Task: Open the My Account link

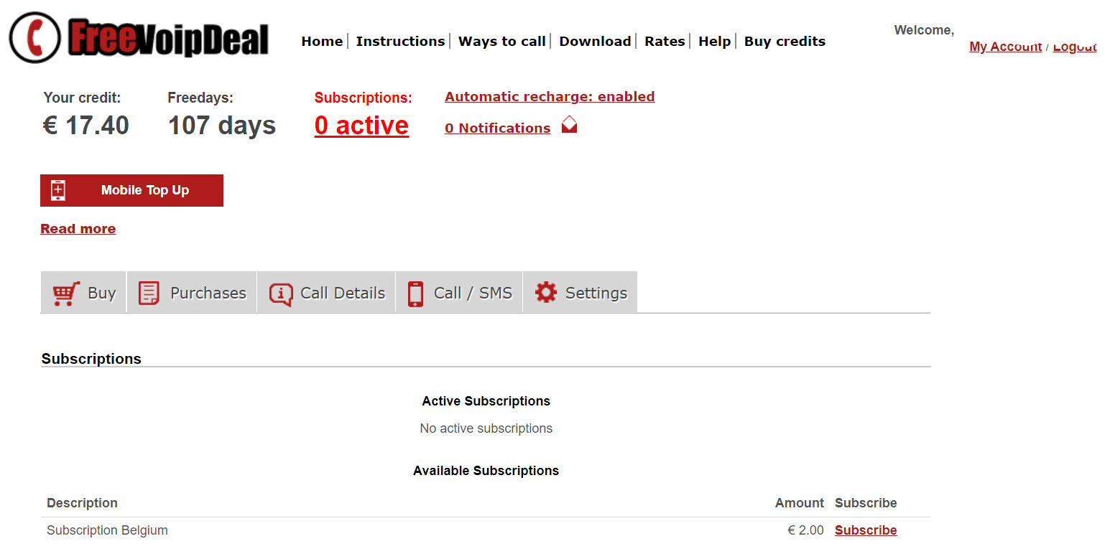Action: 1005,47
